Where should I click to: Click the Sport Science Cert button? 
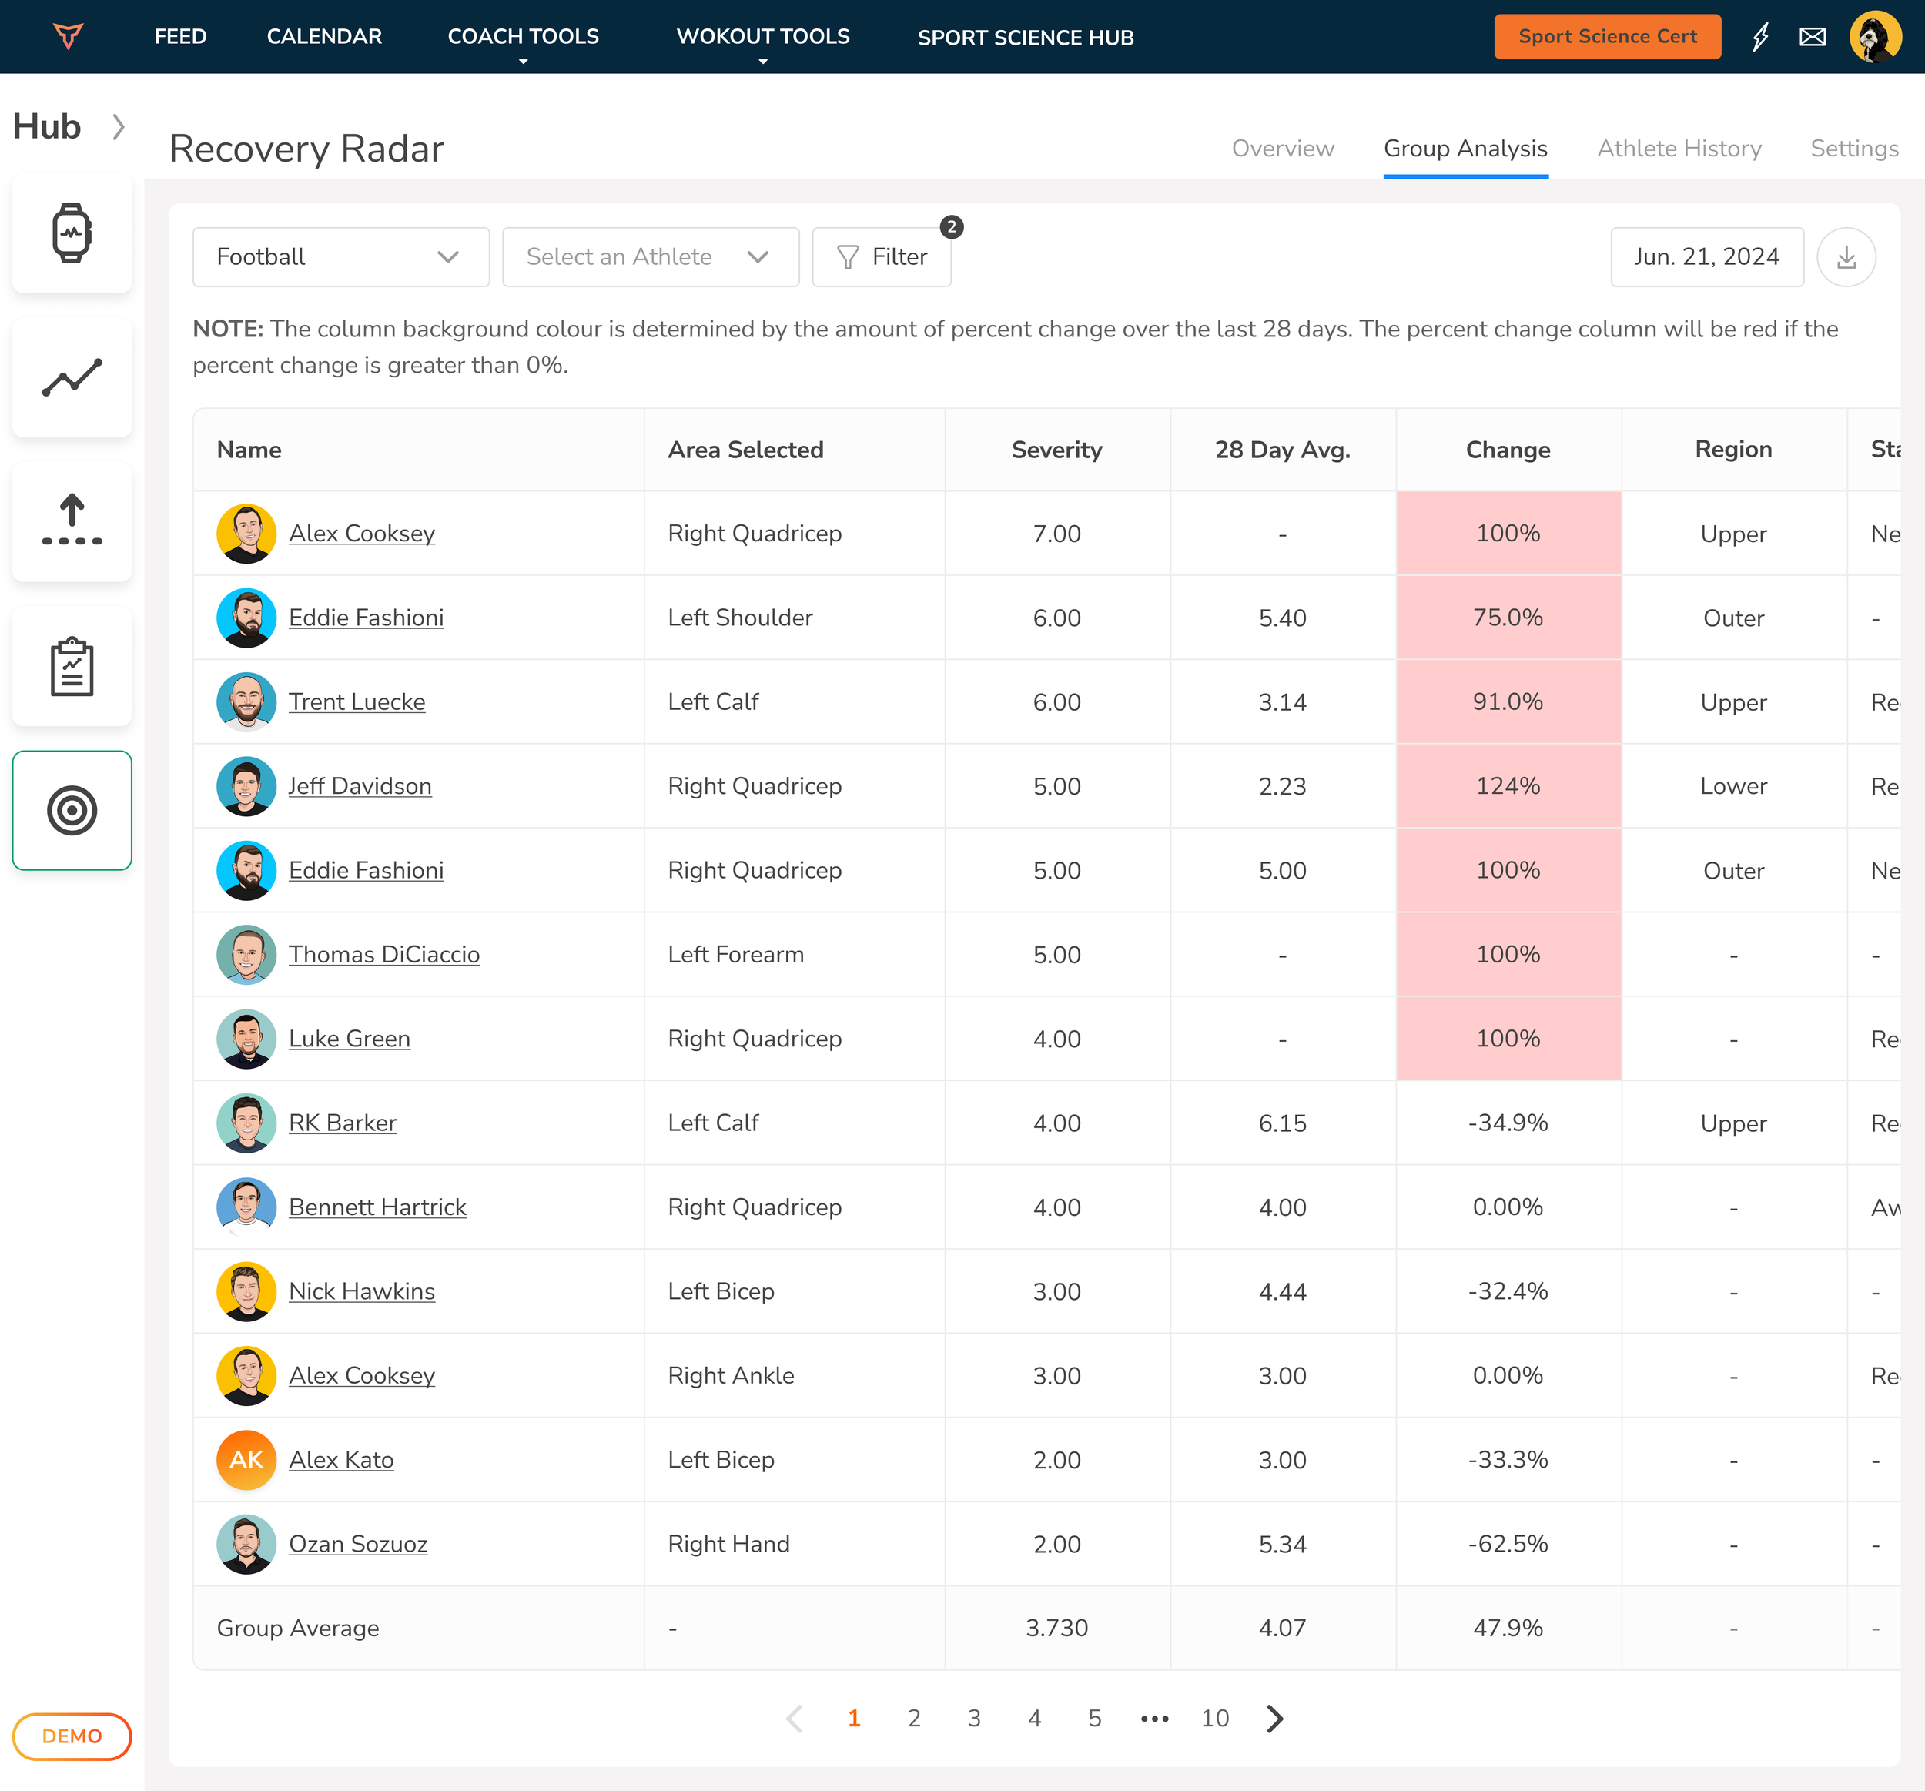[x=1606, y=37]
